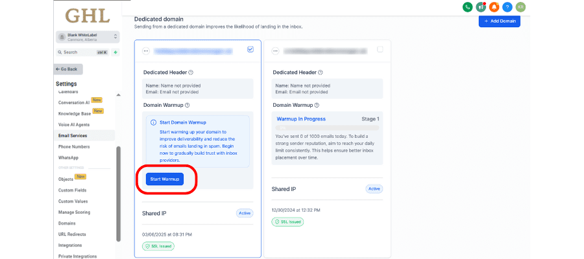Screen dimensions: 584x259
Task: Click the green phone dialer icon
Action: pos(467,7)
